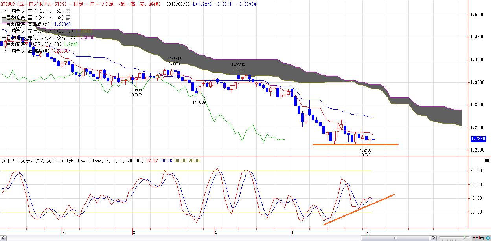Click the blue 1.2240 current price label
This screenshot has height=241, width=491.
pos(477,139)
